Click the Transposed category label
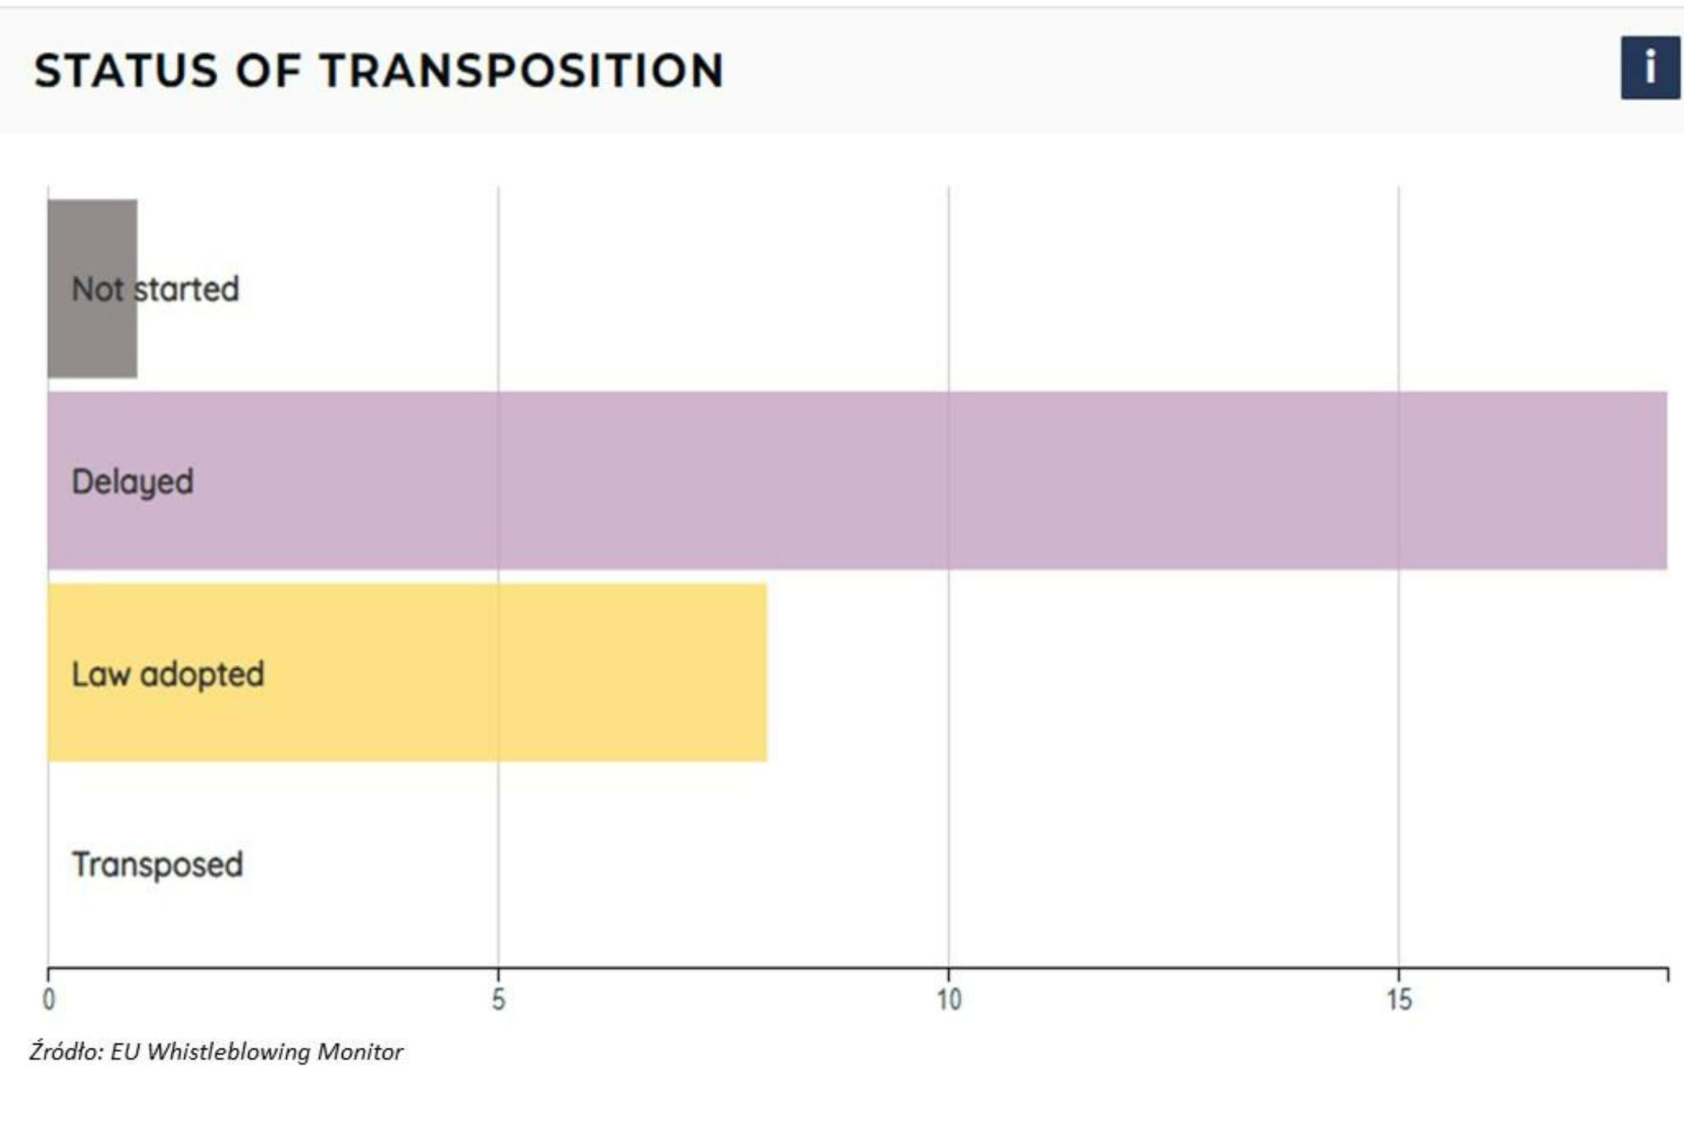 click(x=157, y=865)
